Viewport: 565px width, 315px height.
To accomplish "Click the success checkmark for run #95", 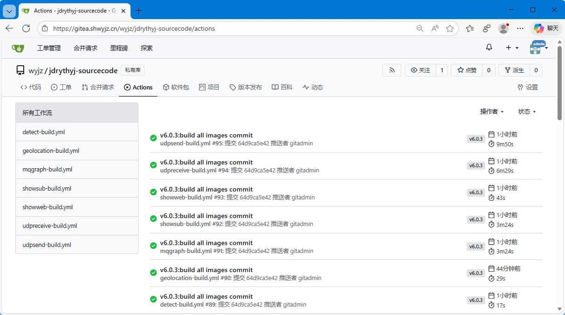I will (153, 138).
